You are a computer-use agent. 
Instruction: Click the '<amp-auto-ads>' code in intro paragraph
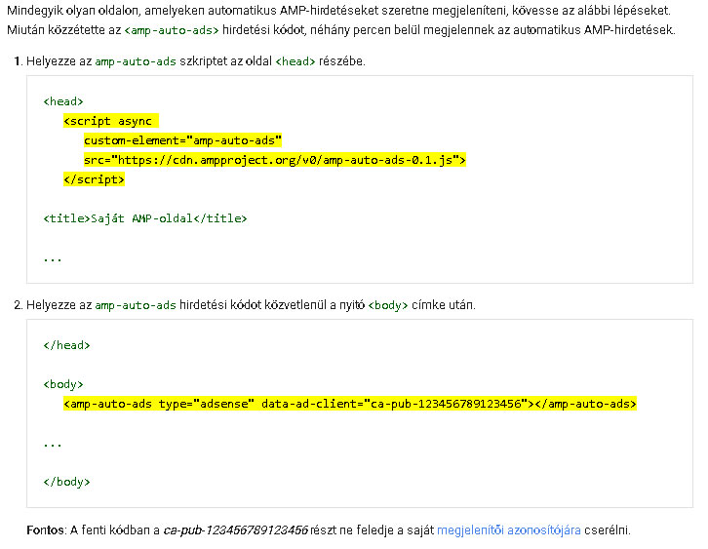click(x=172, y=30)
